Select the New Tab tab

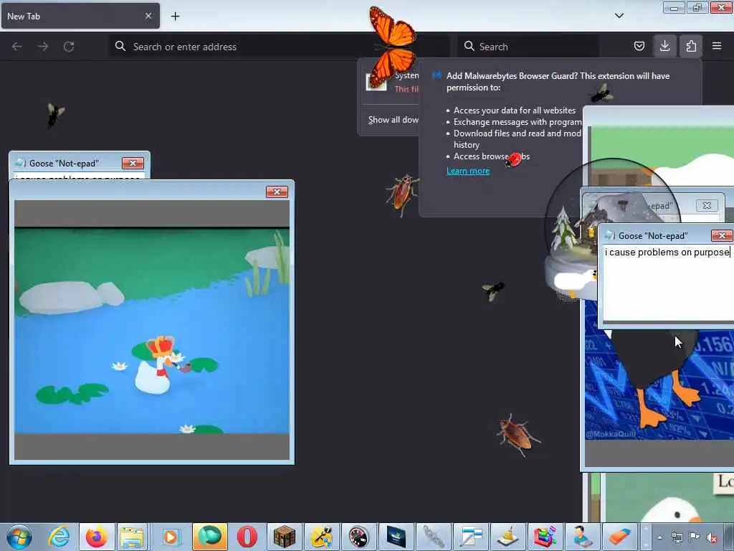tap(80, 16)
